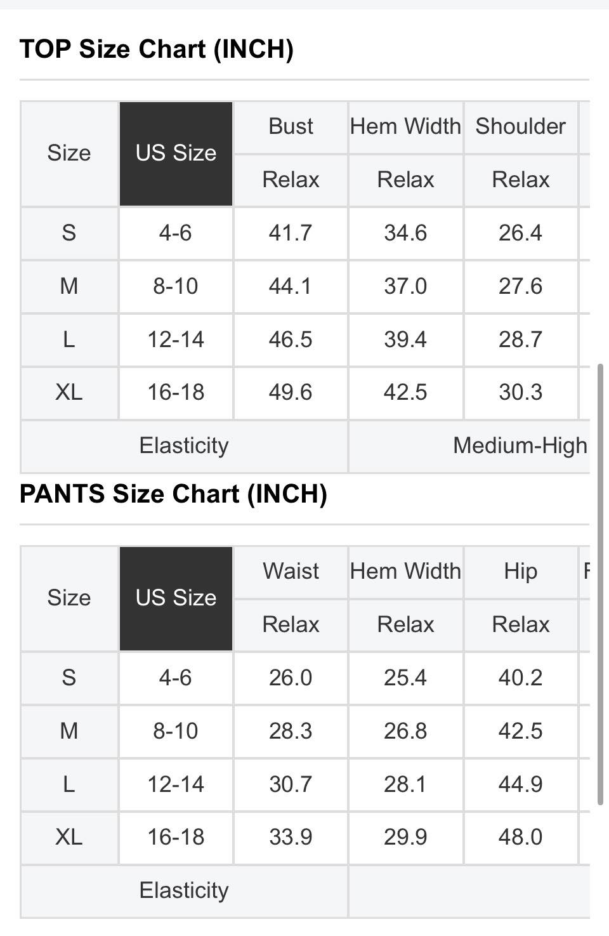The image size is (609, 936).
Task: Click the vertical scrollbar thumb
Action: click(x=600, y=584)
